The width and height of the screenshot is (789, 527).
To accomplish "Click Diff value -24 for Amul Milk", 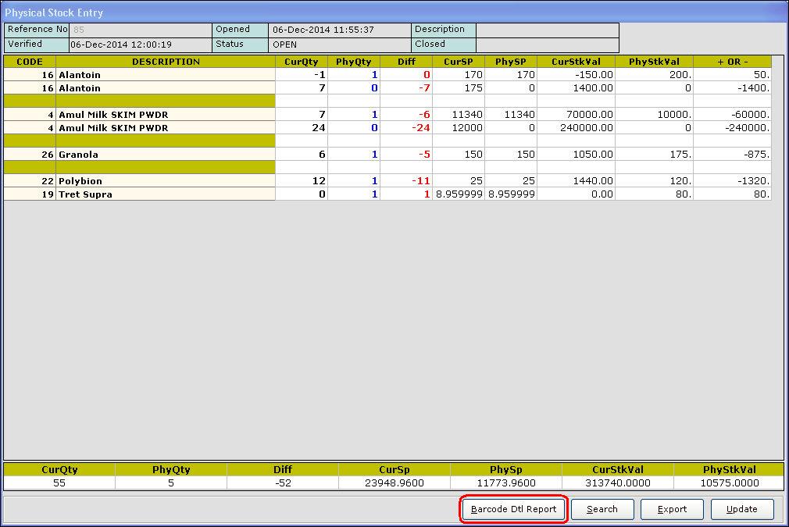I will [x=406, y=128].
